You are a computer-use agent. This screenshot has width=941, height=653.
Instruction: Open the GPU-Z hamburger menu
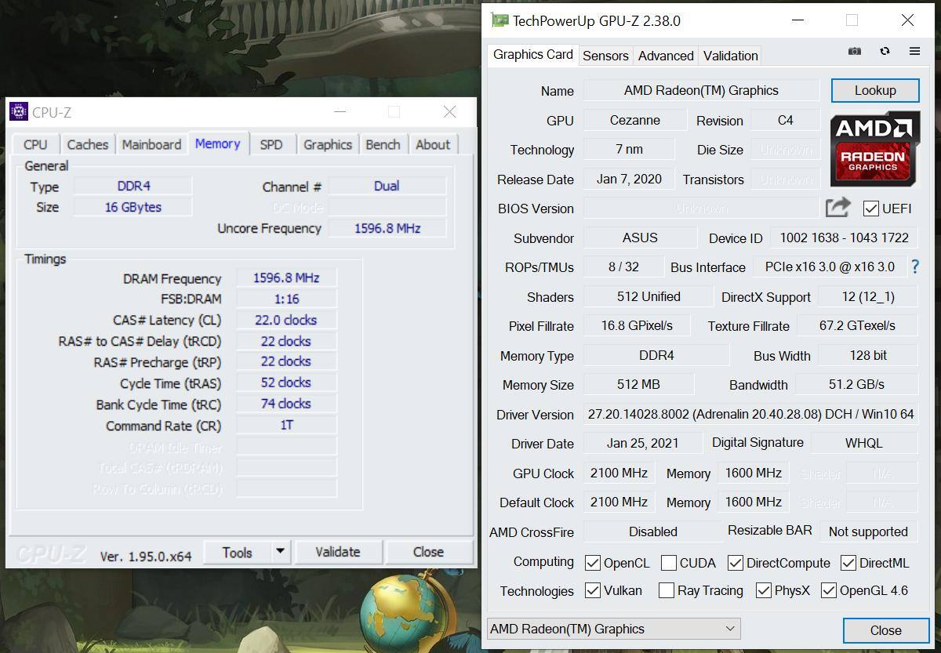click(914, 51)
